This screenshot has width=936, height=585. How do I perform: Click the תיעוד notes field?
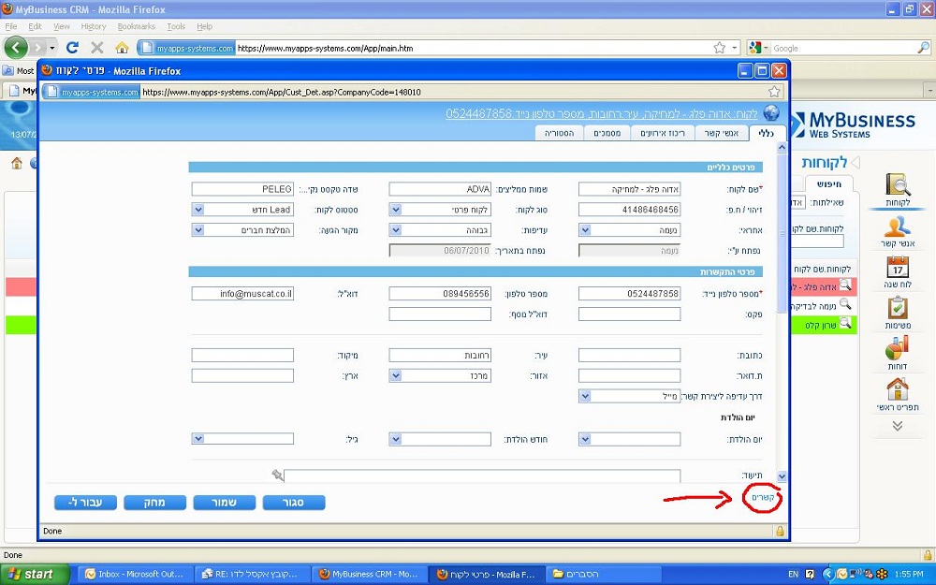(482, 475)
